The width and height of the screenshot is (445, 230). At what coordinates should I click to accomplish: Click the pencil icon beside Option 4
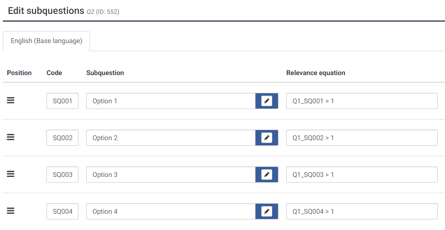(x=267, y=211)
